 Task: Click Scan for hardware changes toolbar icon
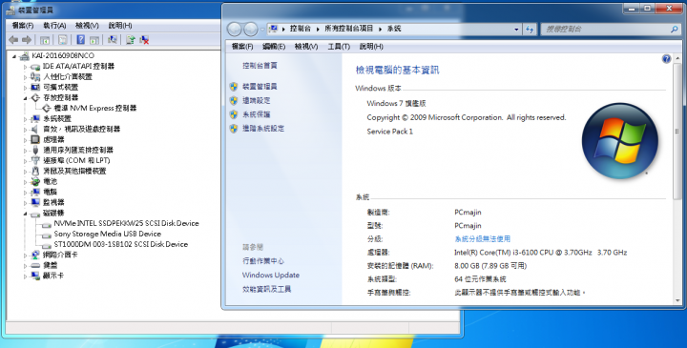[x=113, y=40]
